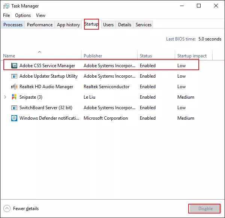
Task: Click Medium impact in Snipaste row
Action: 186,97
